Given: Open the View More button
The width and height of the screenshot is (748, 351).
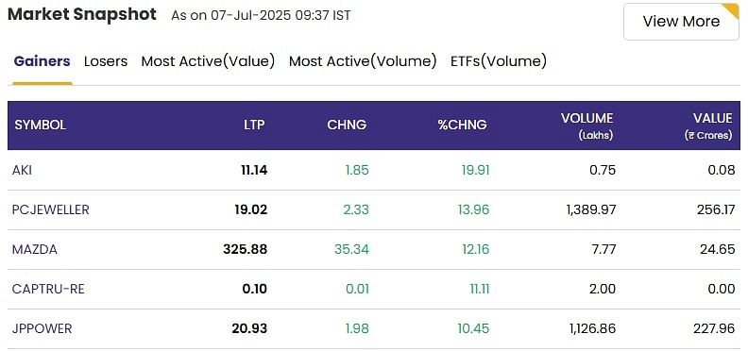Looking at the screenshot, I should click(x=681, y=22).
